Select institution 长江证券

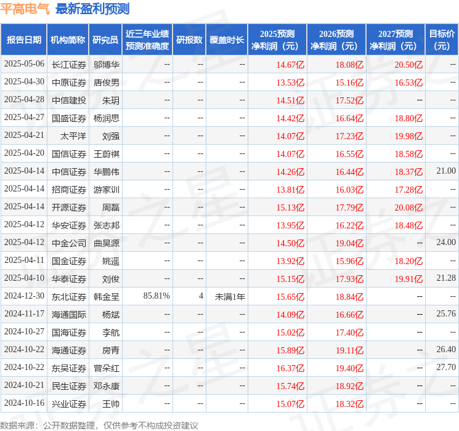click(x=69, y=65)
